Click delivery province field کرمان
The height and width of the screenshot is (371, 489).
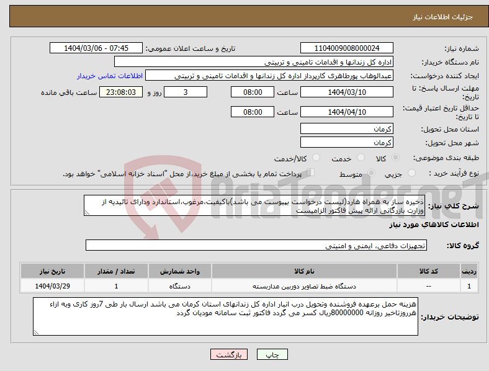coord(346,128)
